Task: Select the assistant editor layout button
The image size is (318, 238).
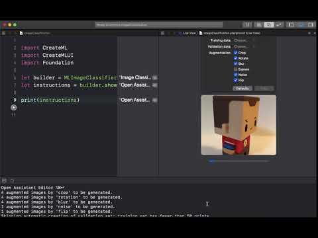Action: (x=269, y=24)
